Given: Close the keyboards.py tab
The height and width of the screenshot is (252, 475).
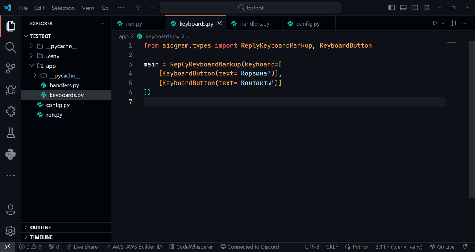Looking at the screenshot, I should pos(220,23).
